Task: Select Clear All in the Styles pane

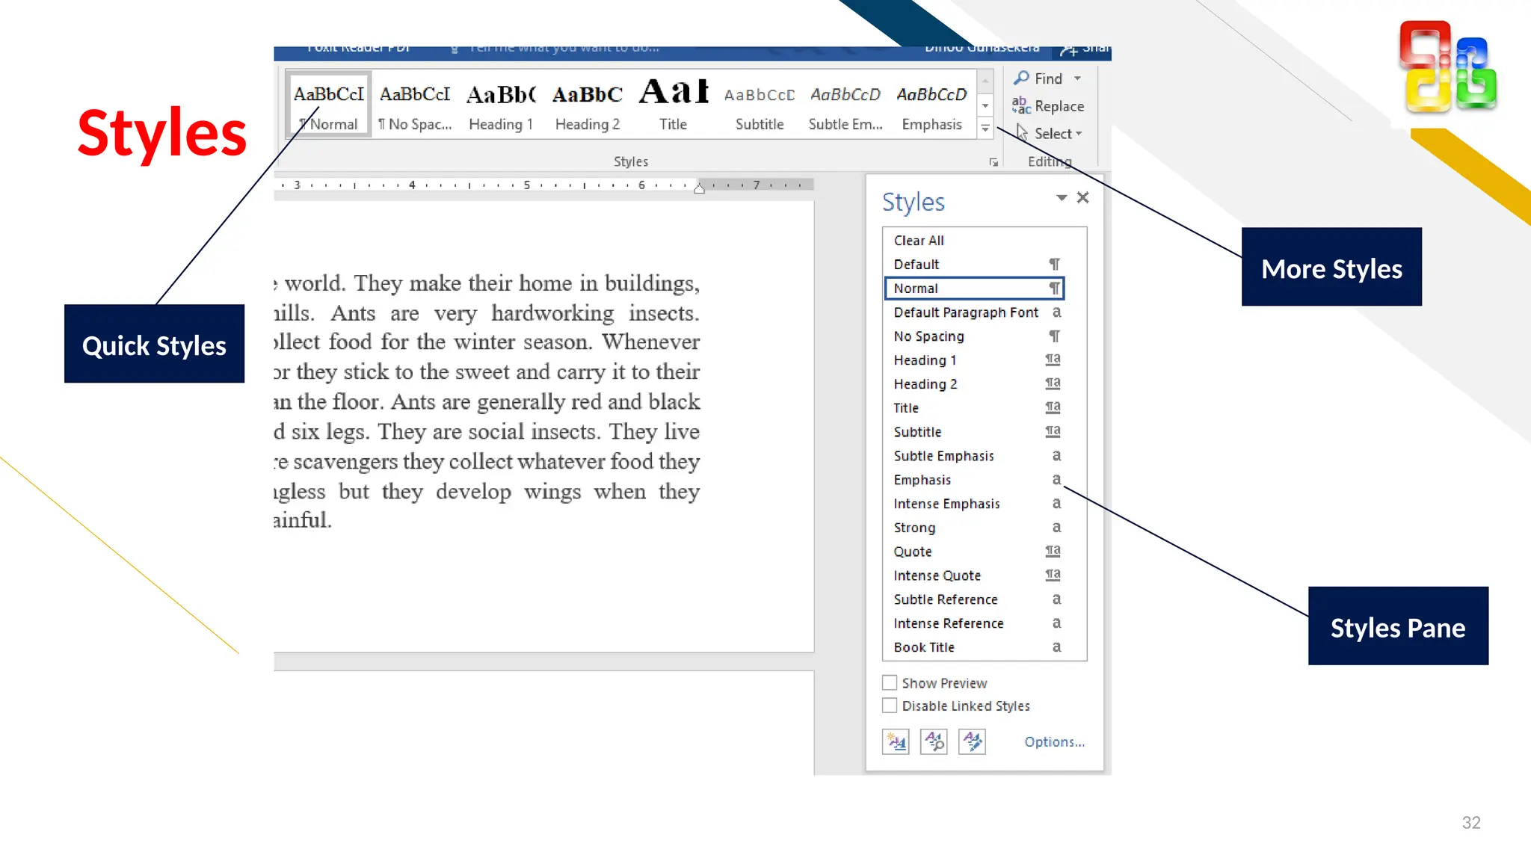Action: coord(919,241)
